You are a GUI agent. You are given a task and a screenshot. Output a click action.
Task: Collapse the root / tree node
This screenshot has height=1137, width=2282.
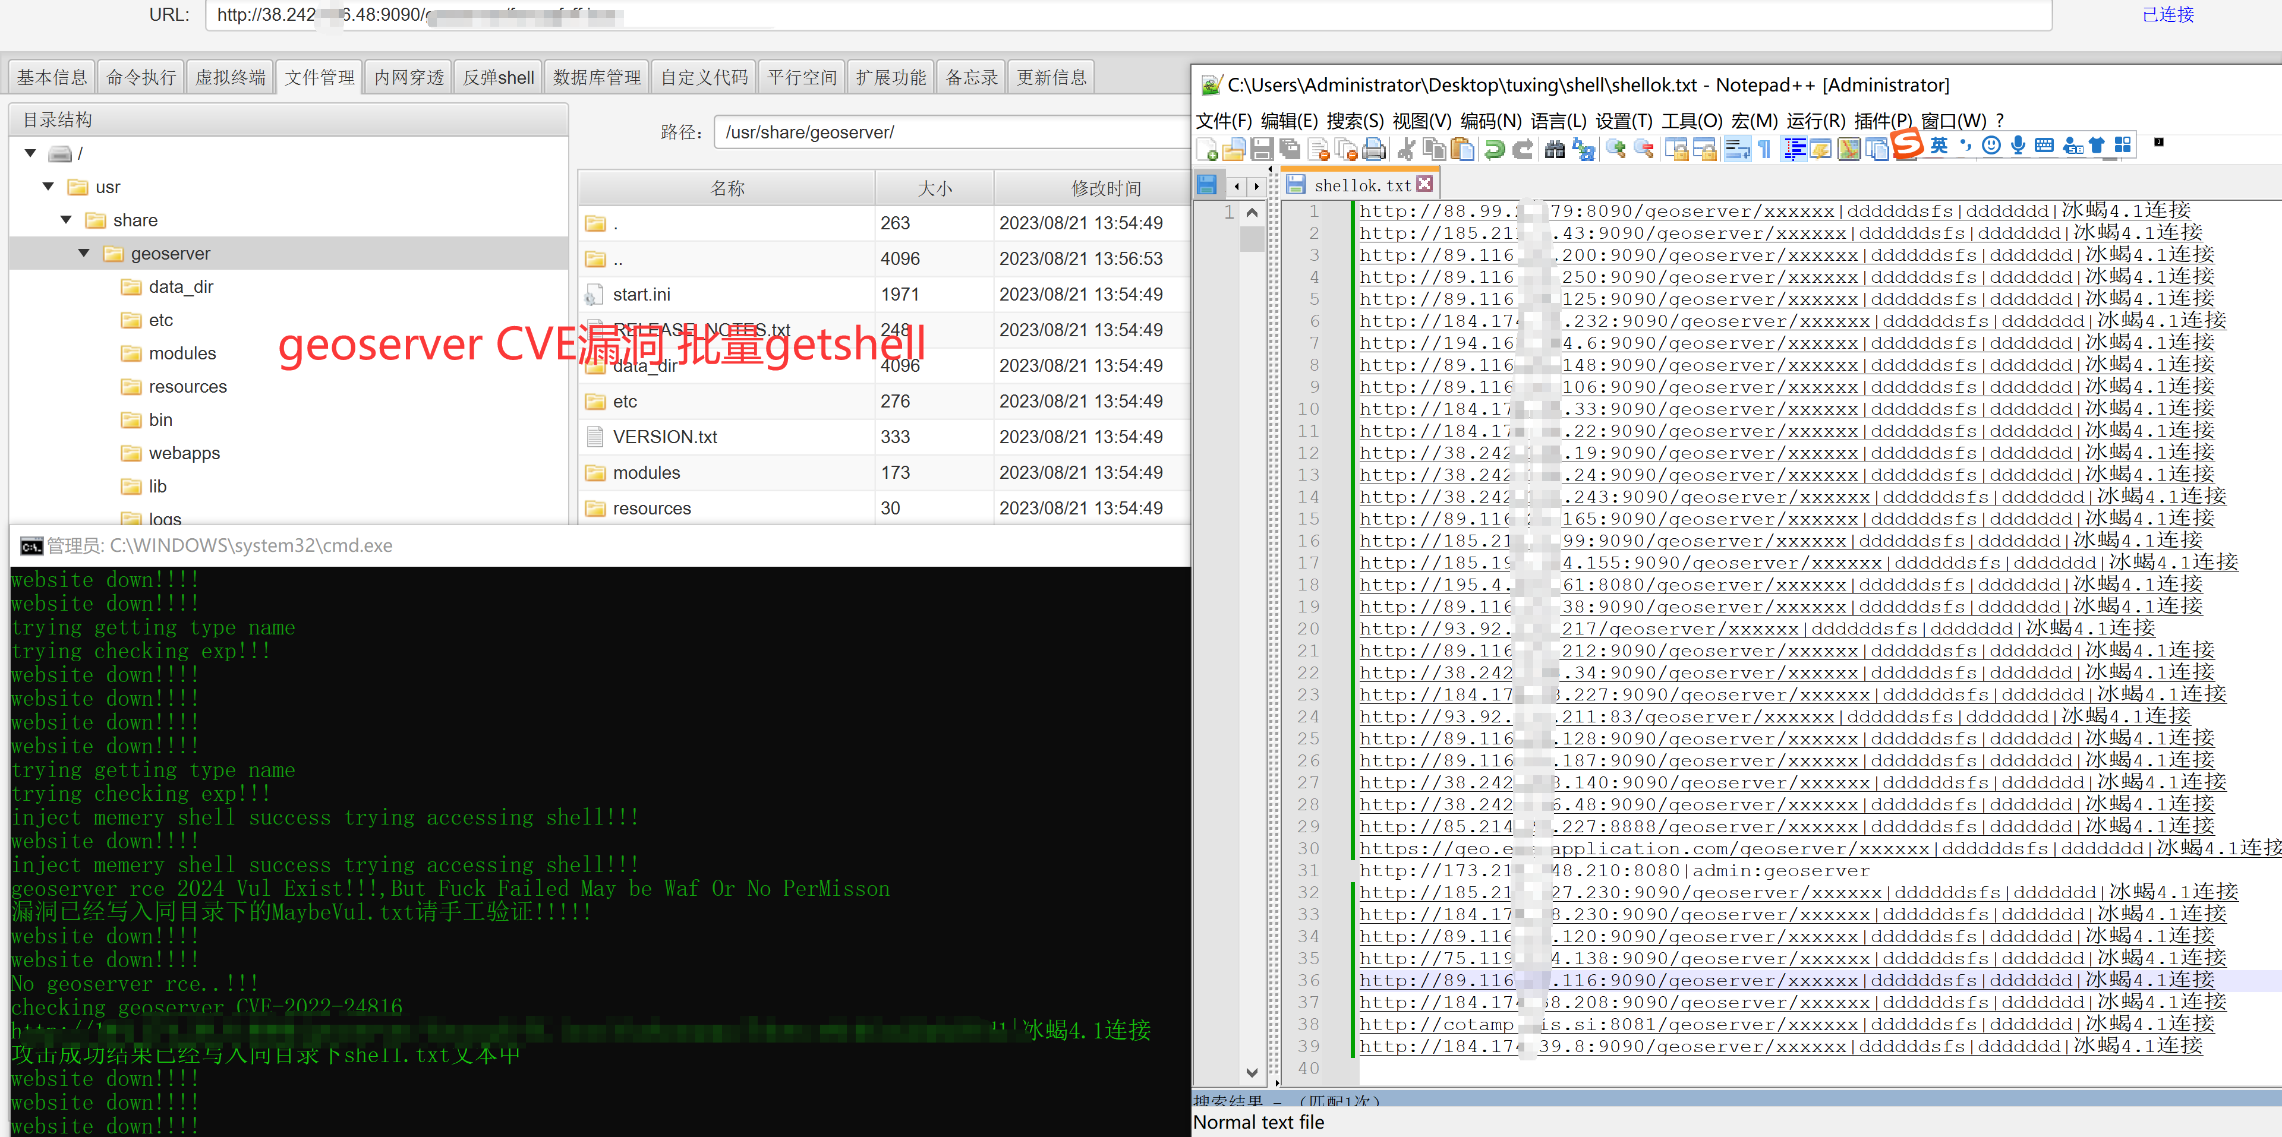(x=30, y=153)
